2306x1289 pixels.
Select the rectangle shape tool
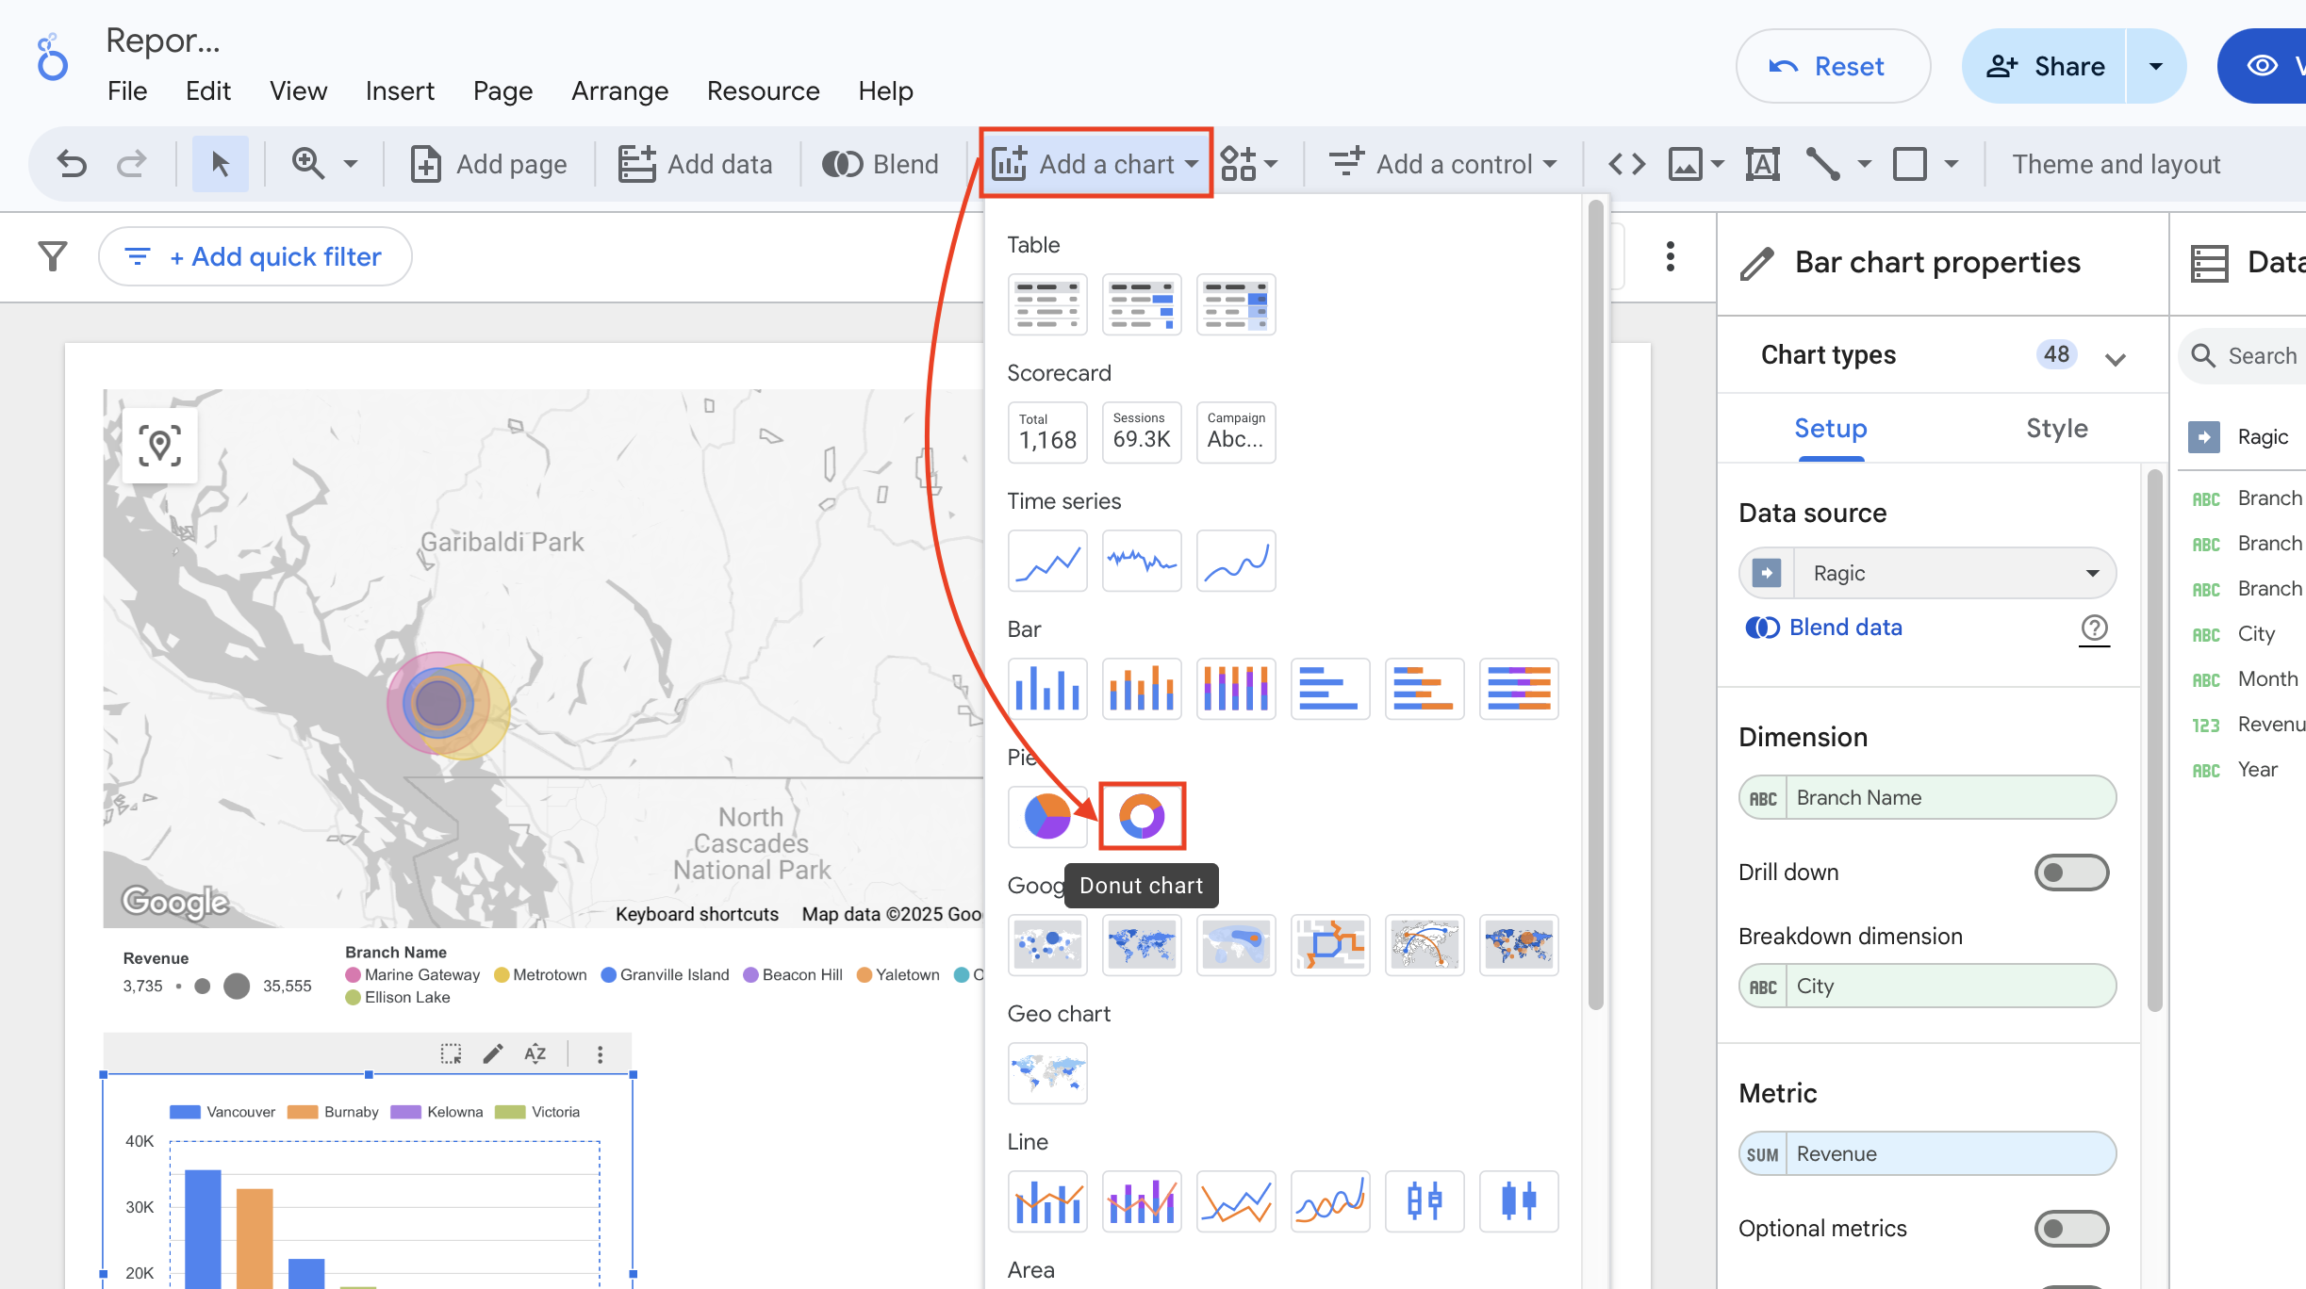1910,164
